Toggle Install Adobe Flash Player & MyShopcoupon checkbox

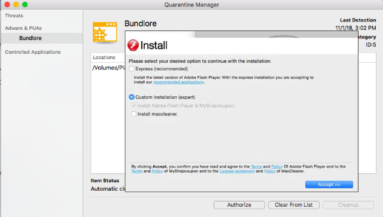[x=133, y=106]
